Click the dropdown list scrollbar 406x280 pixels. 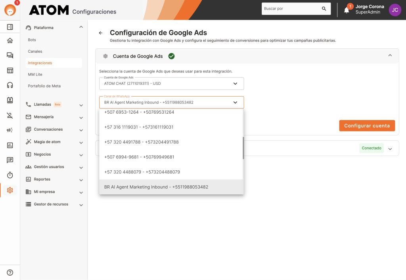[243, 148]
